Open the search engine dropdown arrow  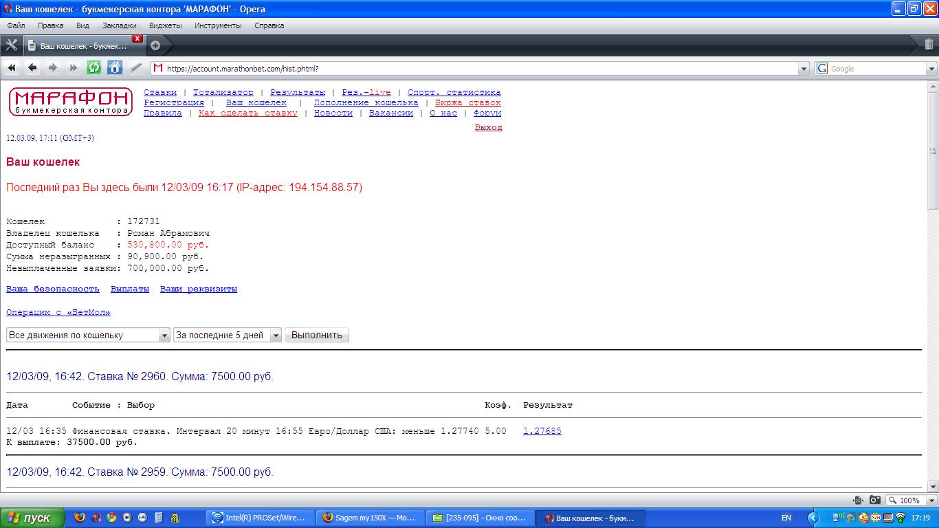(932, 69)
